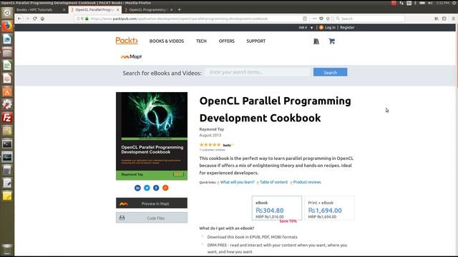
Task: Select Print + eBook Rs1,694.00 option
Action: (x=329, y=208)
